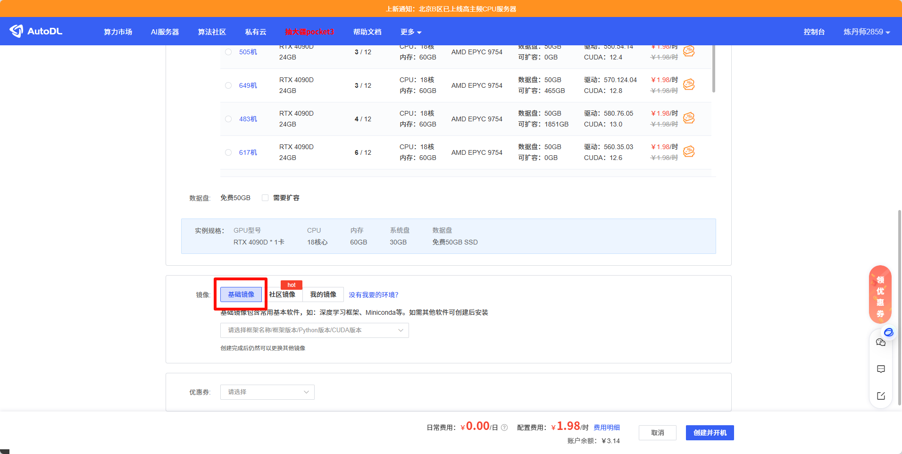Open 帮助文档 navigation item
Image resolution: width=902 pixels, height=454 pixels.
[367, 32]
